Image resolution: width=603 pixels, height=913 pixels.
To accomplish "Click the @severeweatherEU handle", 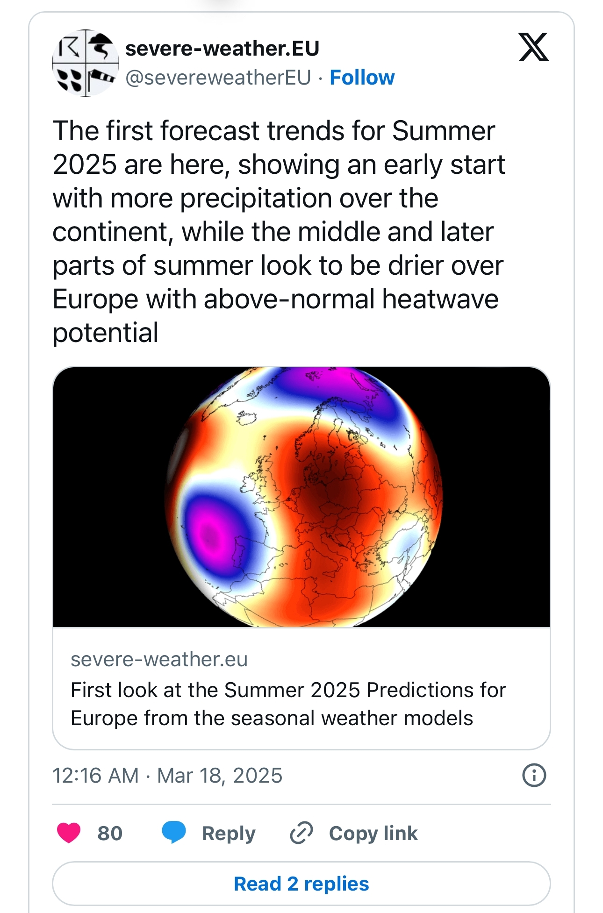I will point(218,78).
